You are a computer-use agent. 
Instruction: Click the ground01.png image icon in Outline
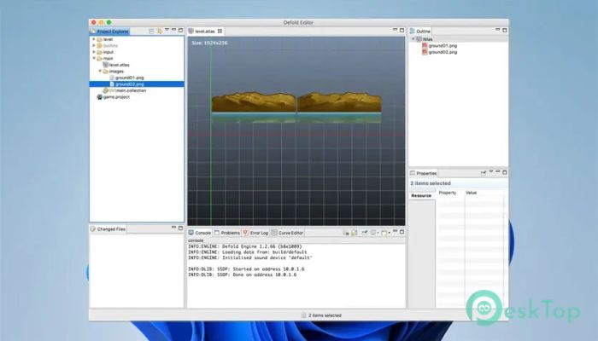tap(425, 46)
